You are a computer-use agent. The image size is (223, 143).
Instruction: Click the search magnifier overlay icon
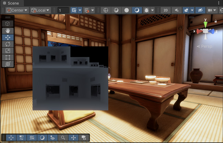tap(63, 138)
